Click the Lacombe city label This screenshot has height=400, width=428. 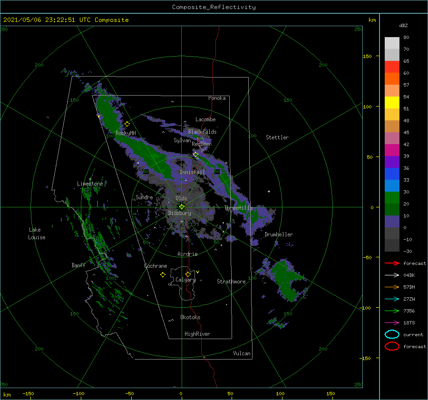click(x=205, y=119)
